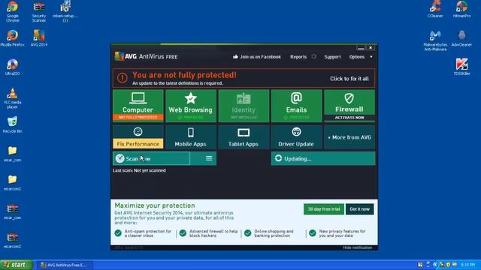Click the Updating button

pyautogui.click(x=323, y=158)
